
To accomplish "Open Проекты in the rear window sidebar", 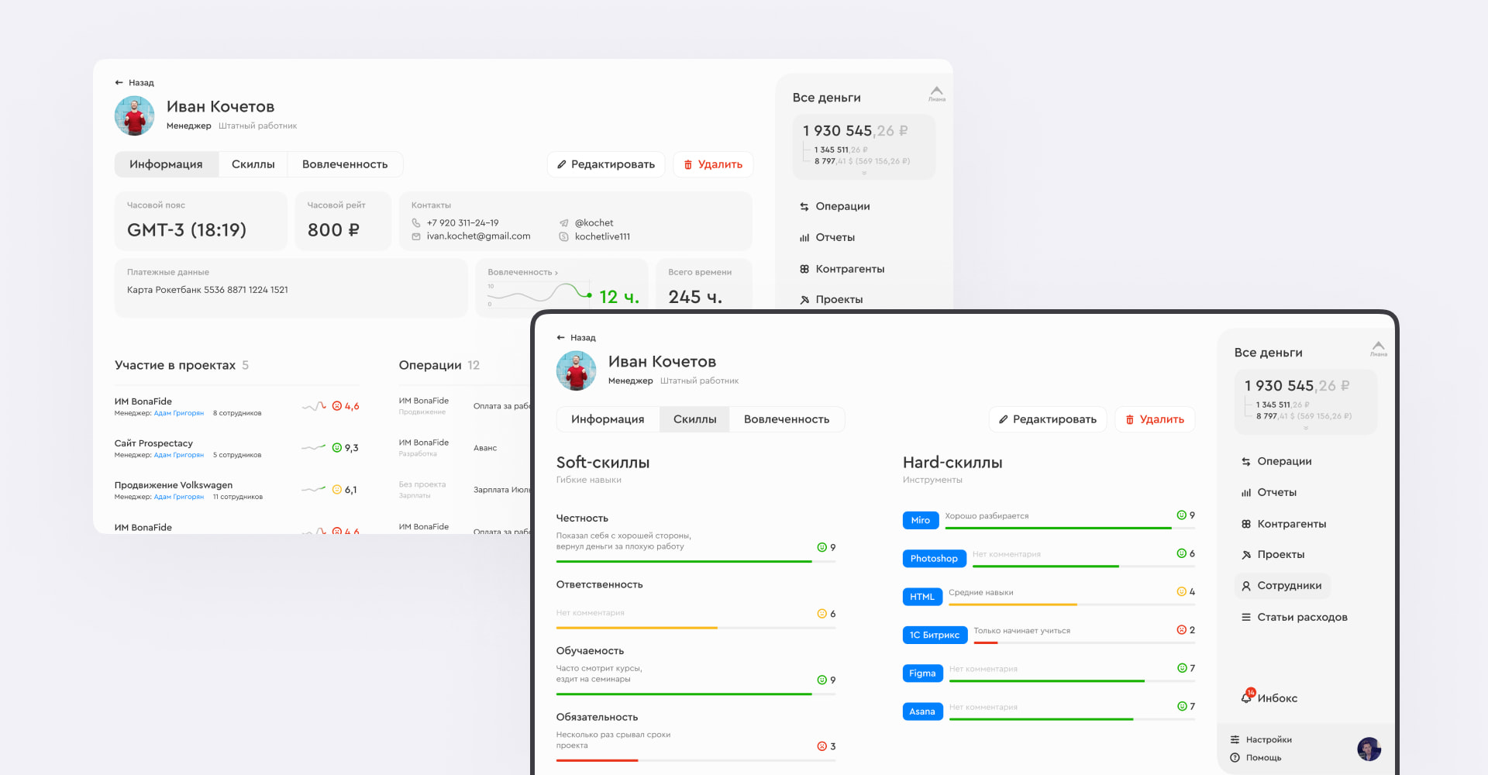I will pos(831,300).
